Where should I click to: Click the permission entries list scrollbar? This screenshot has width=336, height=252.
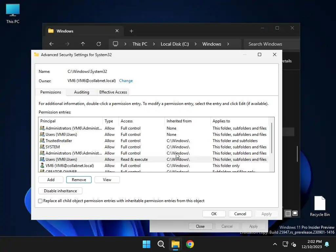click(x=271, y=138)
